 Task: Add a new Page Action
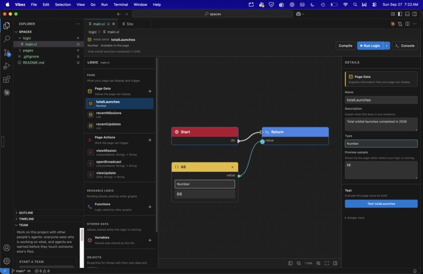[150, 140]
